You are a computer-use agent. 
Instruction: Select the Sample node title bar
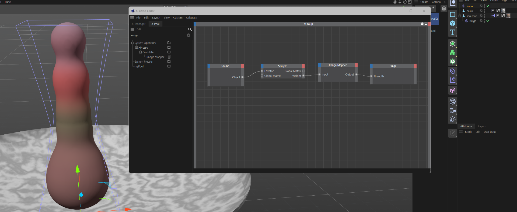point(282,66)
